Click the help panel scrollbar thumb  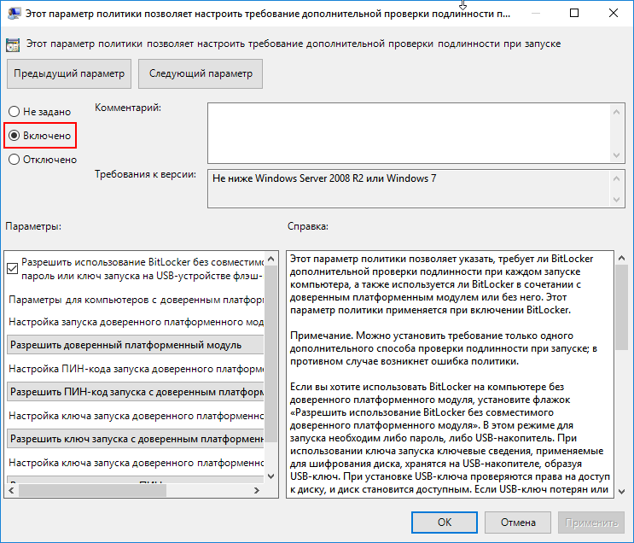621,307
